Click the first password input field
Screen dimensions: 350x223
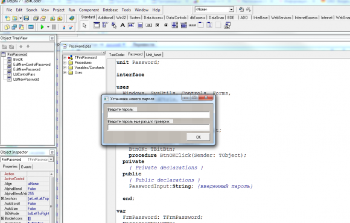159,115
